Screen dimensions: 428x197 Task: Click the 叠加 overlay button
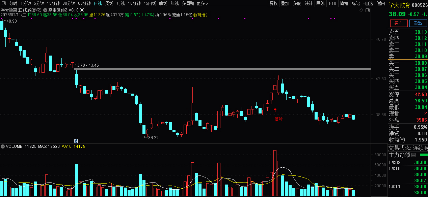pos(285,3)
